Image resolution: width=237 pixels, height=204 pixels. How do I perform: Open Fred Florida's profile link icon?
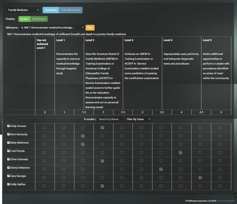[8, 151]
